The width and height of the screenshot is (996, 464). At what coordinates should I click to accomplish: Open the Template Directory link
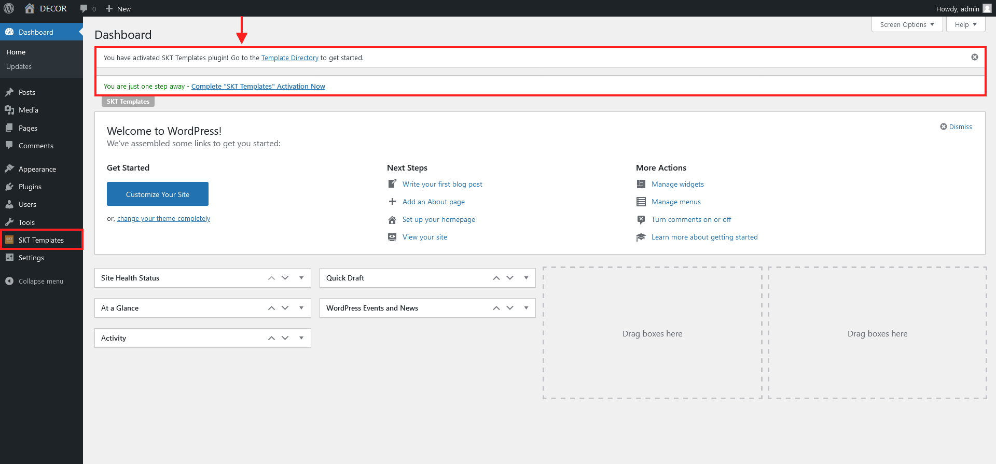(x=289, y=58)
